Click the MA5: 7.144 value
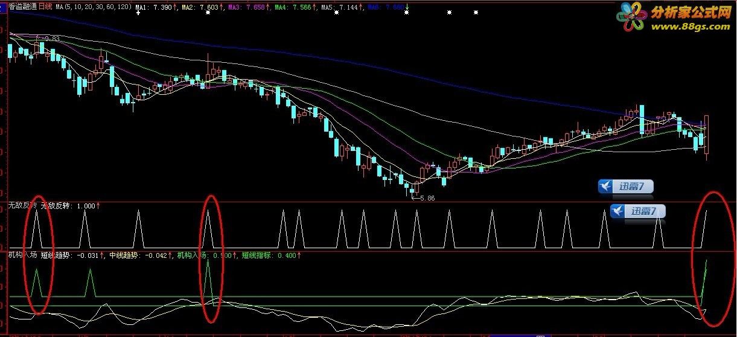The height and width of the screenshot is (337, 737). click(x=340, y=6)
